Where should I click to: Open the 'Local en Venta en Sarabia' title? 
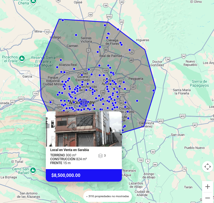tap(69, 150)
